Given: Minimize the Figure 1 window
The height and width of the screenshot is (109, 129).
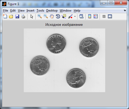Looking at the screenshot, I should tap(104, 3).
